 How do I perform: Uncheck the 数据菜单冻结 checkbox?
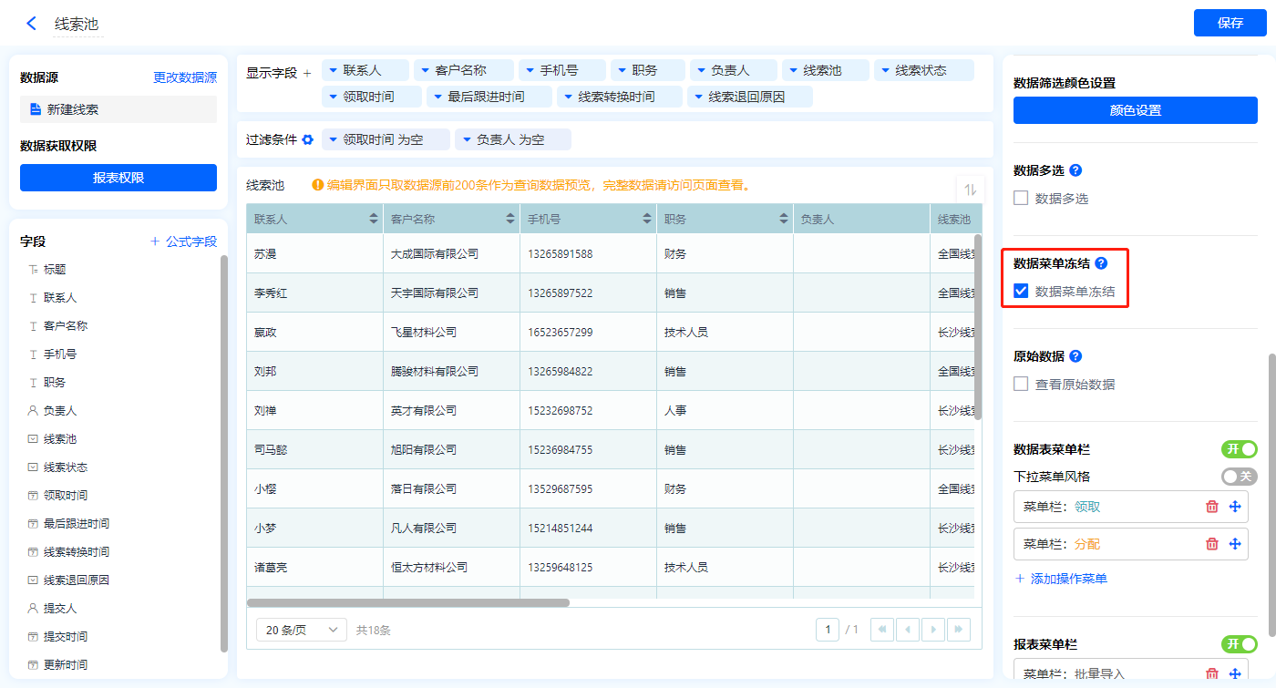1022,292
